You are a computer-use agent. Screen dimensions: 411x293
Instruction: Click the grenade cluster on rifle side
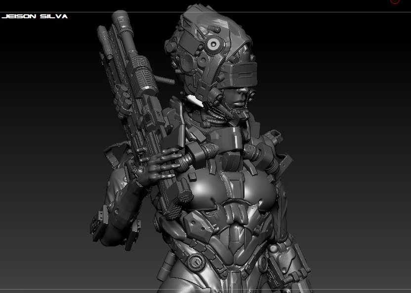point(123,100)
